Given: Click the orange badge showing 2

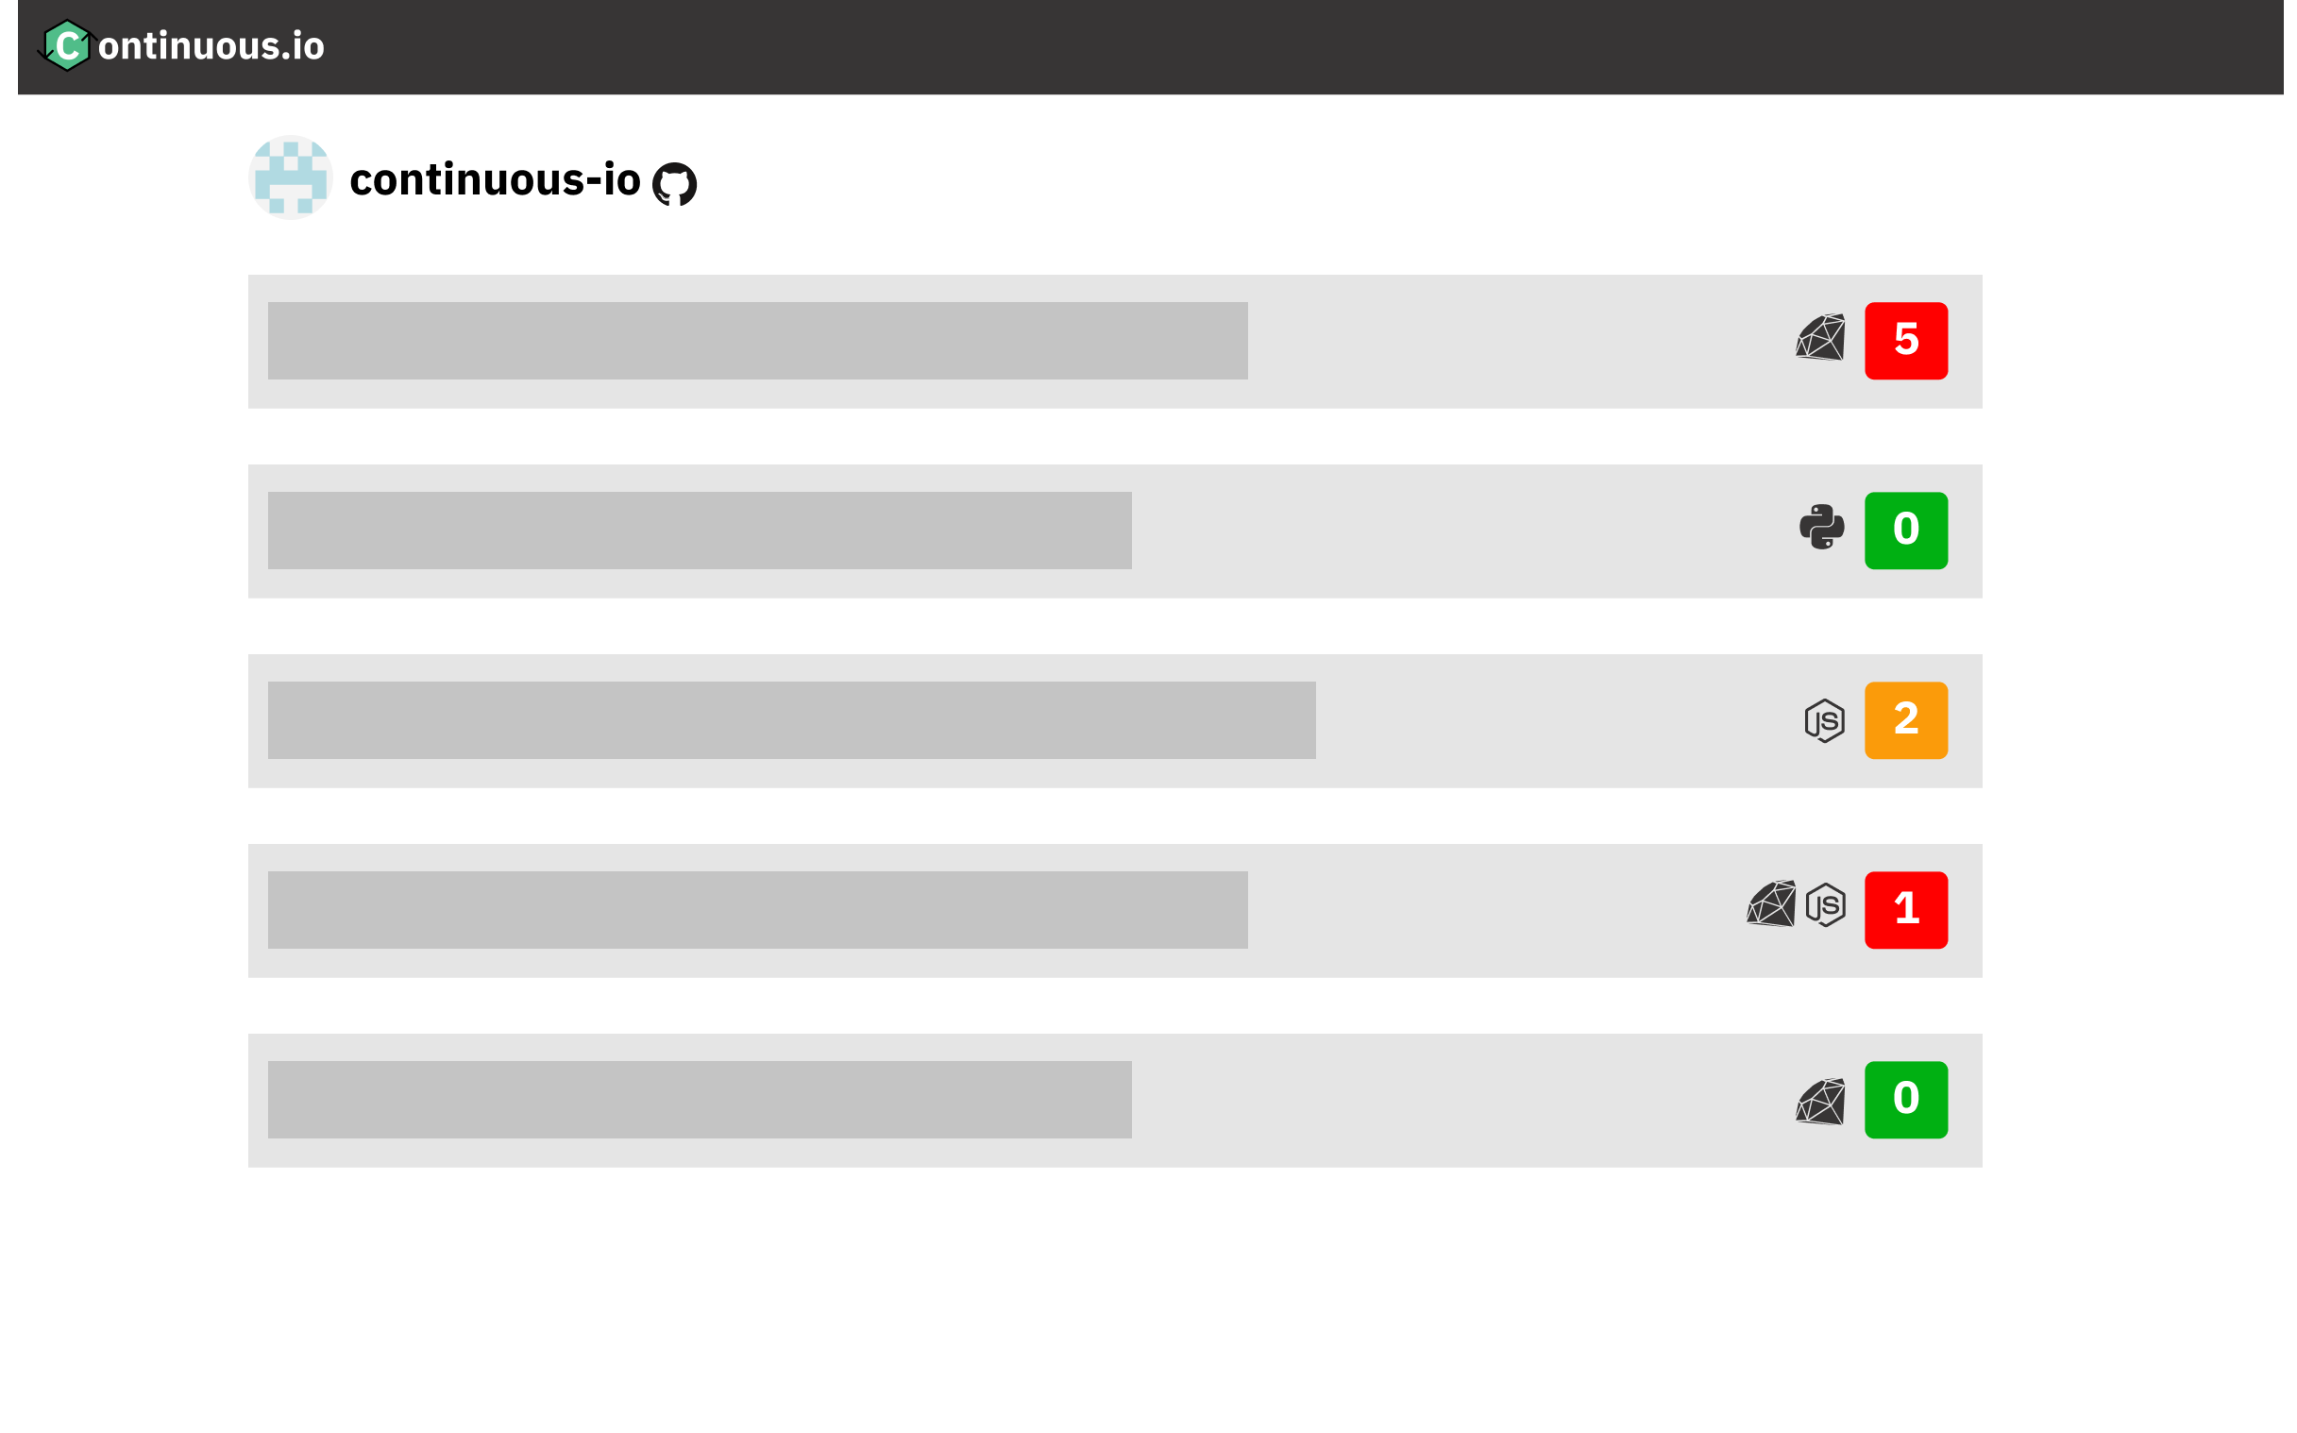Looking at the screenshot, I should pos(1906,720).
